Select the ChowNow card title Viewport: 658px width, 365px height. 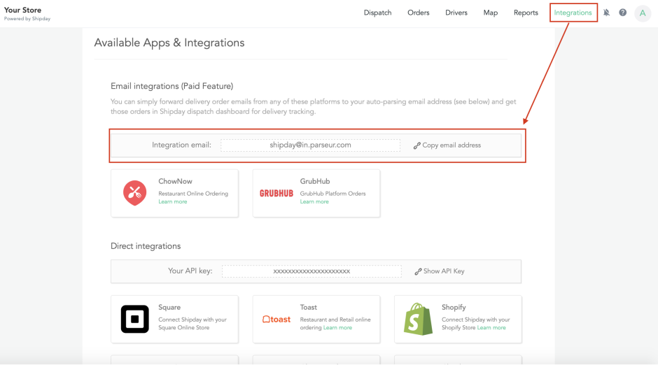click(x=175, y=182)
